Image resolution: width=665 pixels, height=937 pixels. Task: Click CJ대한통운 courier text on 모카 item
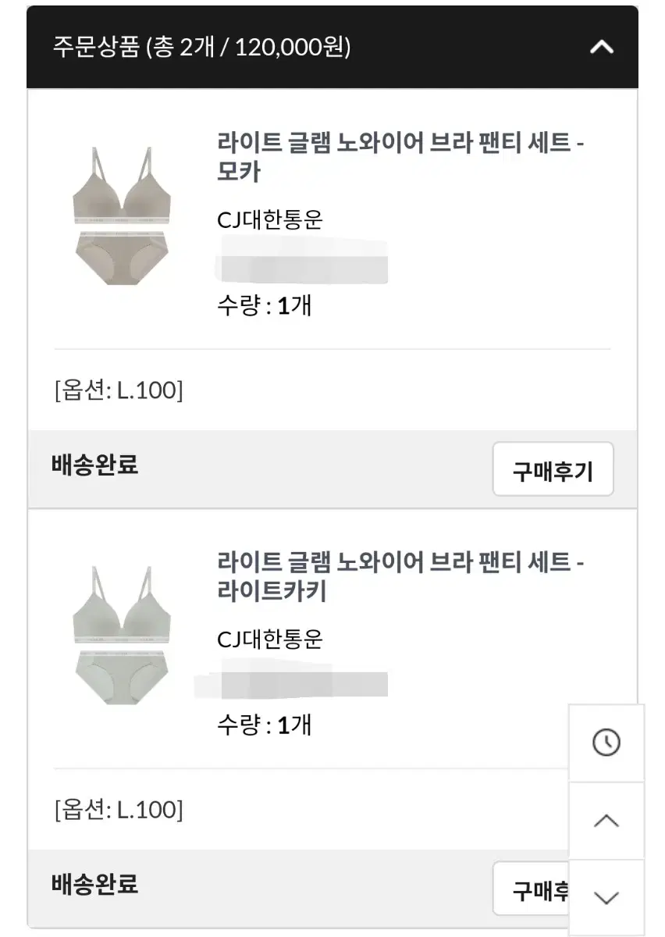click(x=270, y=220)
